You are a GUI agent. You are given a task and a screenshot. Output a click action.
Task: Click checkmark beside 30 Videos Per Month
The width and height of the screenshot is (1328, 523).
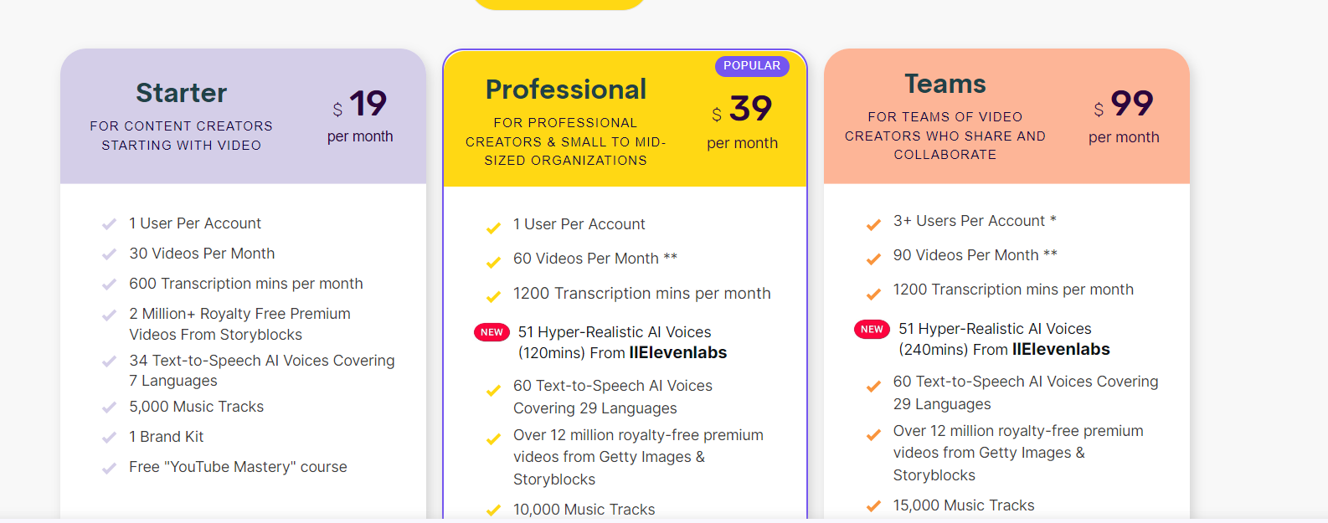(109, 254)
